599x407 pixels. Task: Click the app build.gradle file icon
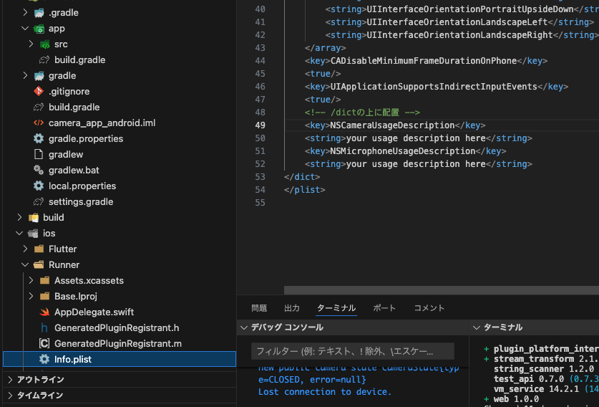[44, 59]
